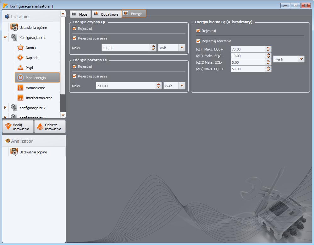Click the Konfiguracja nr 1 icon
Screen dimensions: 314x245
tap(14, 37)
